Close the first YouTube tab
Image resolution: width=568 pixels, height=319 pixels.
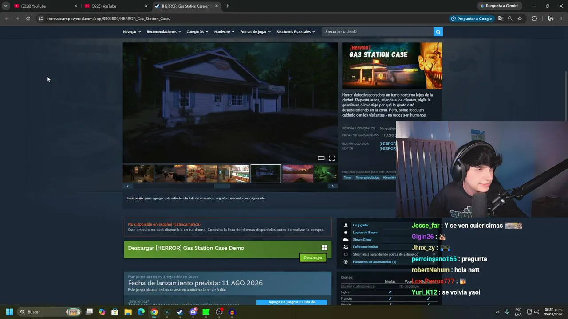(x=75, y=6)
